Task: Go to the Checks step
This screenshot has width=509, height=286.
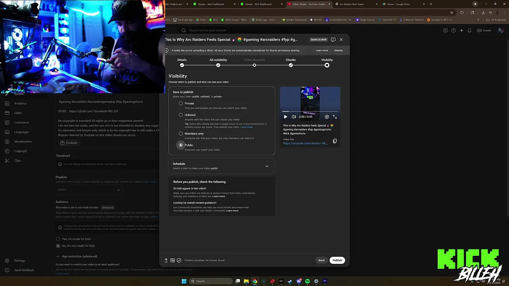Action: [x=291, y=62]
